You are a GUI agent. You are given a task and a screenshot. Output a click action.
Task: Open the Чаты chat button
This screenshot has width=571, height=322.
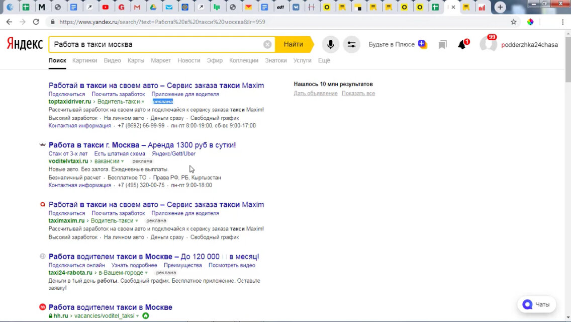tap(536, 304)
